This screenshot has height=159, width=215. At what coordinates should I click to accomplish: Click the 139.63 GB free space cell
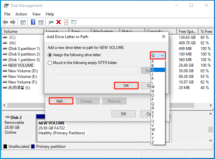(x=187, y=37)
